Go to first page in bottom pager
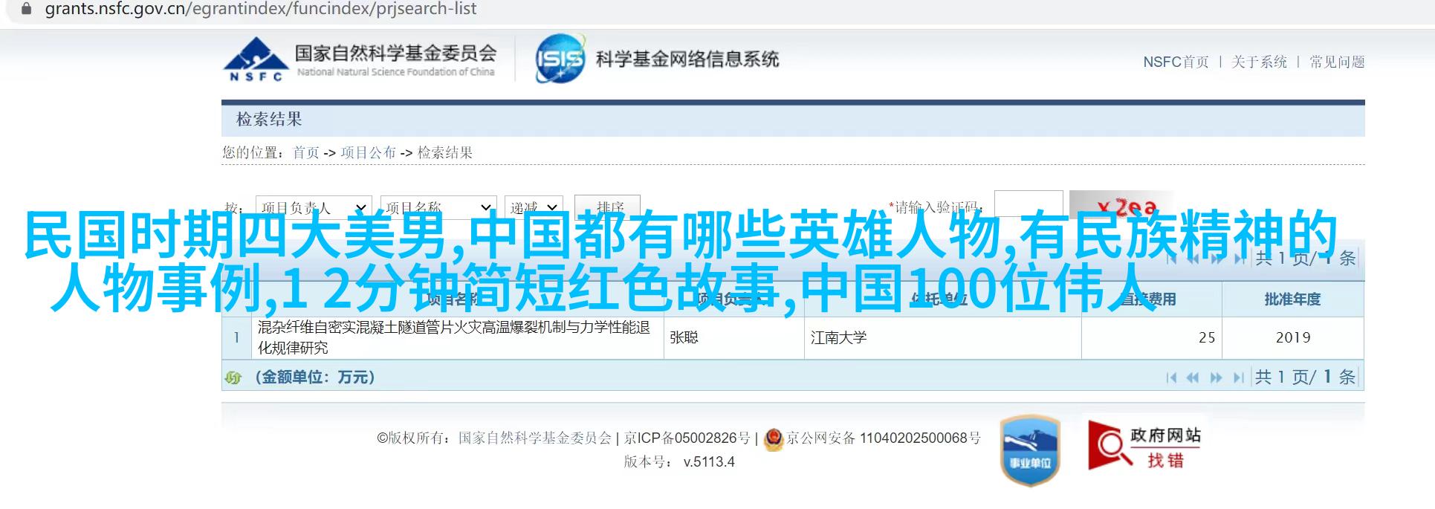Screen dimensions: 1435x509 1171,377
